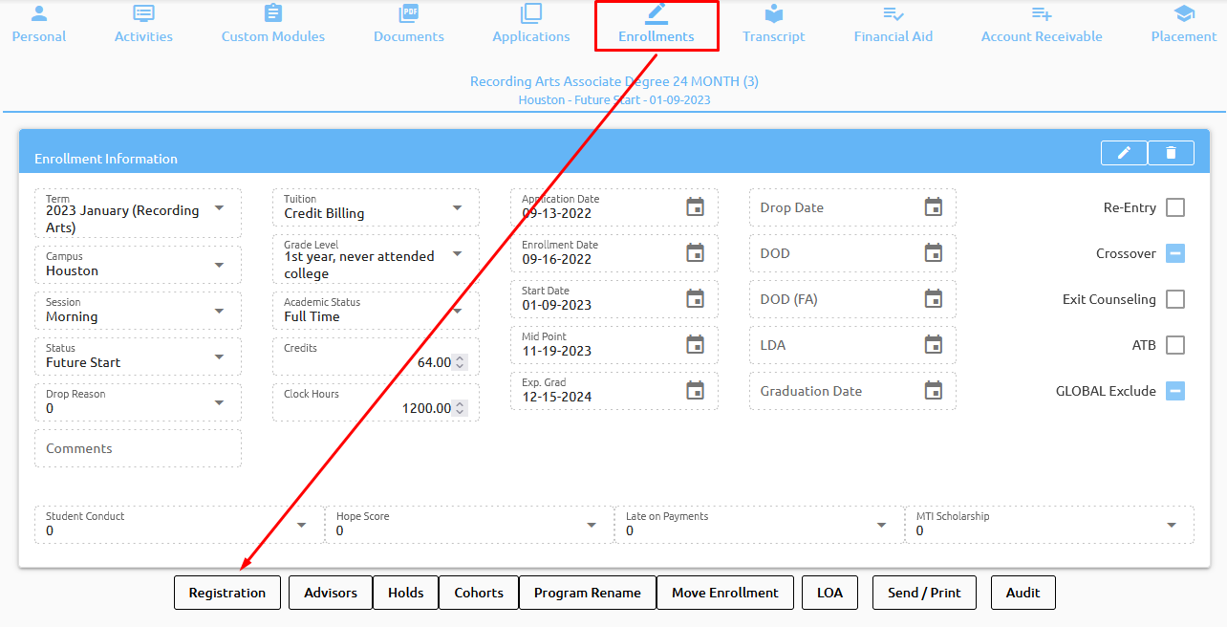
Task: Open calendar picker for Exp. Grad date
Action: (695, 391)
